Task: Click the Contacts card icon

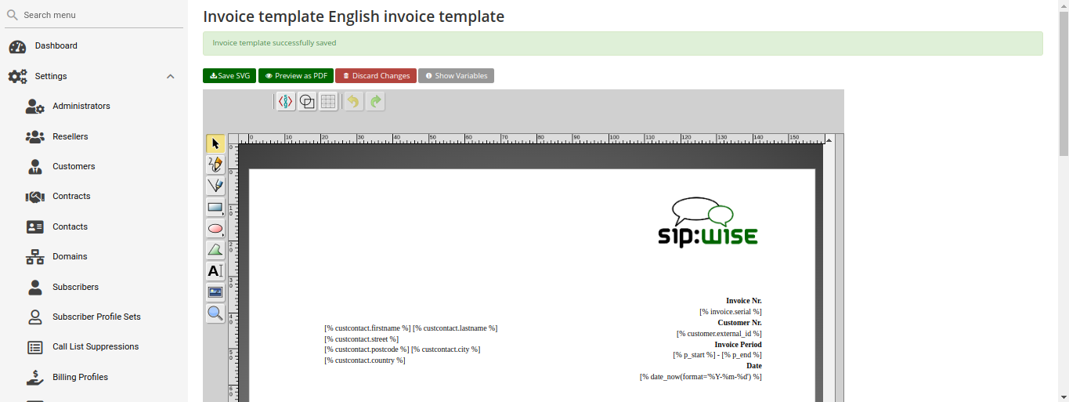Action: 35,227
